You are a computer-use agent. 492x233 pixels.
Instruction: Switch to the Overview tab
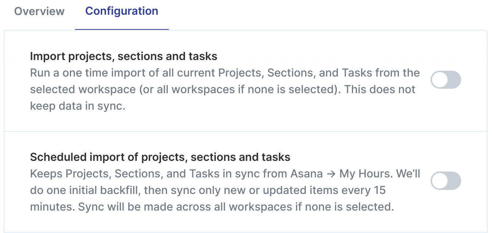[x=39, y=11]
